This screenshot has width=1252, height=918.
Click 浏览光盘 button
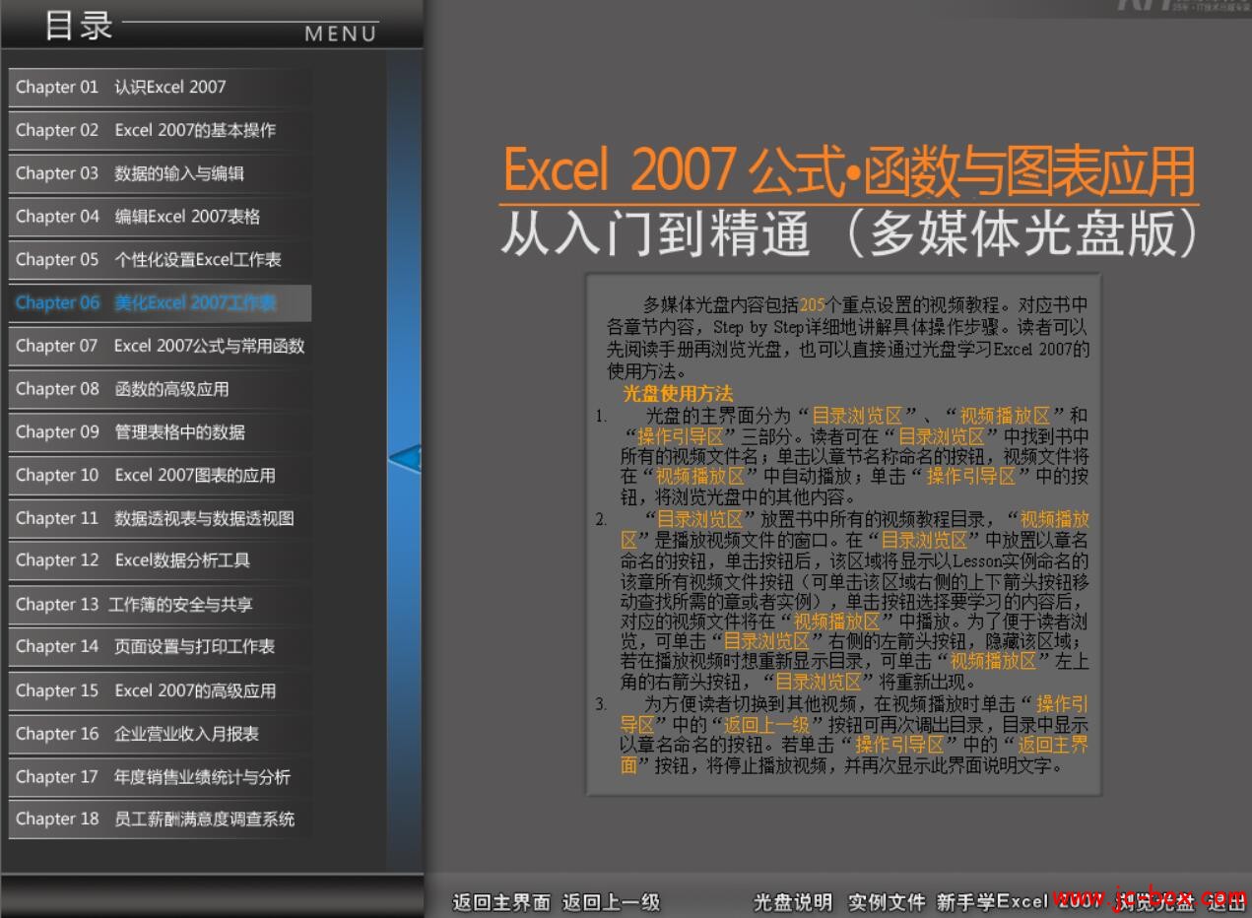pyautogui.click(x=1154, y=902)
